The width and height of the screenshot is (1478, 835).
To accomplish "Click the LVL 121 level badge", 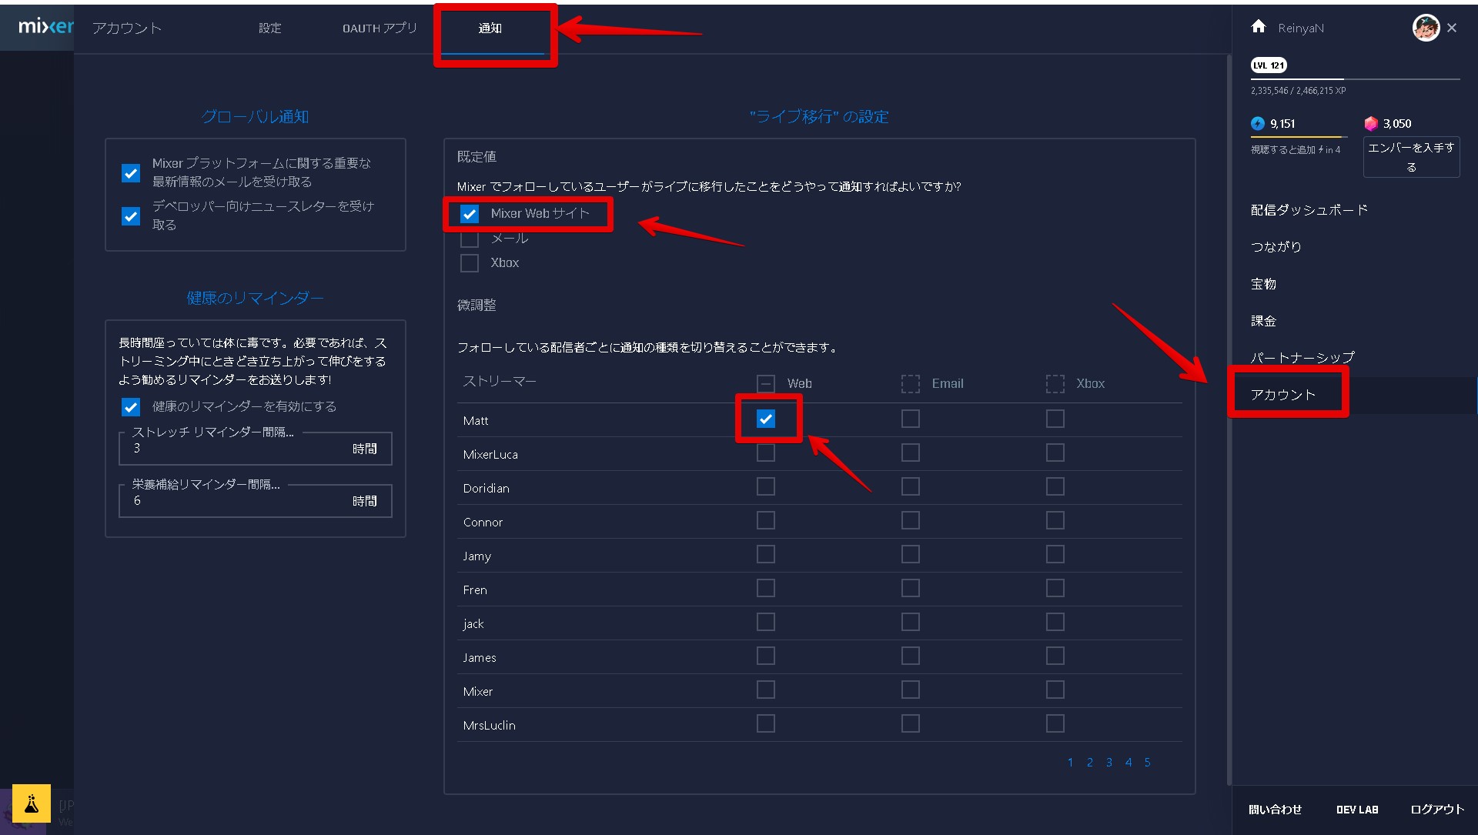I will click(1269, 65).
